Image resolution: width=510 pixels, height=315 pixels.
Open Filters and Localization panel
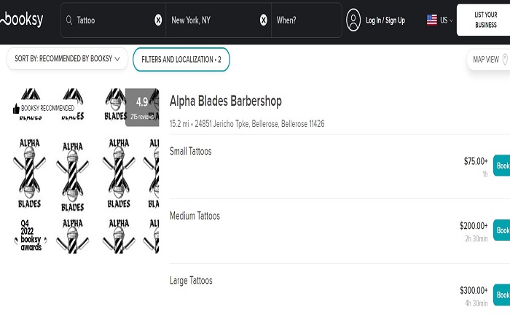[x=181, y=59]
